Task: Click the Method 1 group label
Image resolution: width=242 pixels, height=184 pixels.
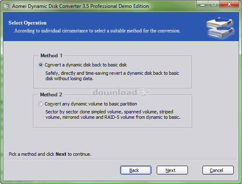Action: coord(51,56)
